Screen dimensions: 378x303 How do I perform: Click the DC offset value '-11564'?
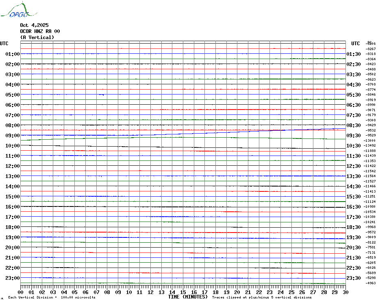pos(370,176)
